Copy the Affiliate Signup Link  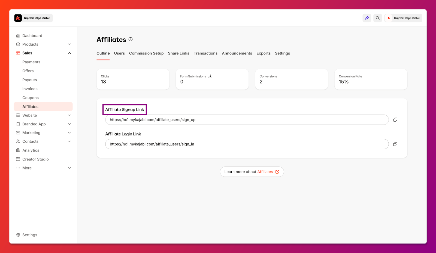click(395, 120)
